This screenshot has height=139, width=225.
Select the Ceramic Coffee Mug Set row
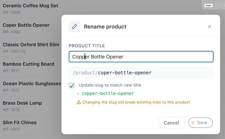tap(30, 9)
